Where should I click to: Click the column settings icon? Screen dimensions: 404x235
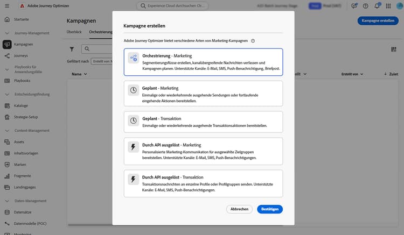[x=394, y=49]
